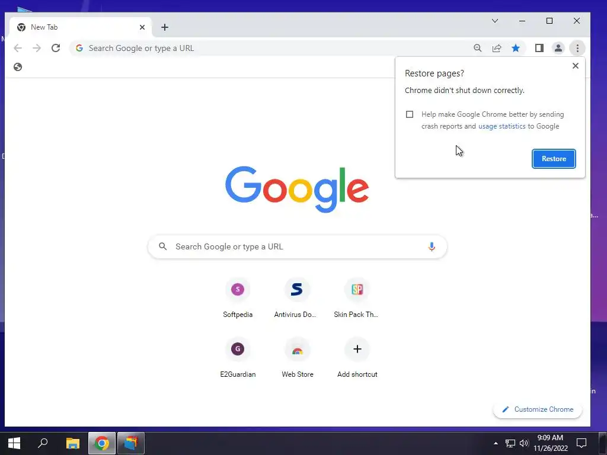The height and width of the screenshot is (455, 607).
Task: Click the Google logo
Action: tap(297, 189)
